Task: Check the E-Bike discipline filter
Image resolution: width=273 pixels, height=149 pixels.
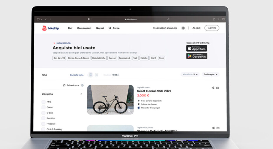Action: click(x=44, y=113)
